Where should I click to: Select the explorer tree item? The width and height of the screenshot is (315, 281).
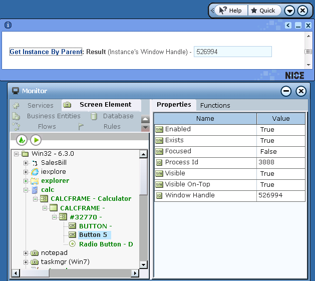point(55,181)
